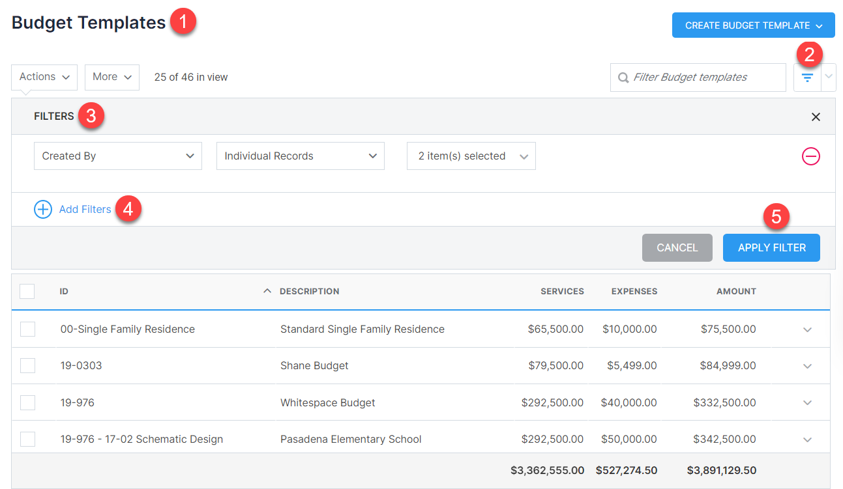Viewport: 843px width, 489px height.
Task: Click the Apply Filter button
Action: [771, 247]
